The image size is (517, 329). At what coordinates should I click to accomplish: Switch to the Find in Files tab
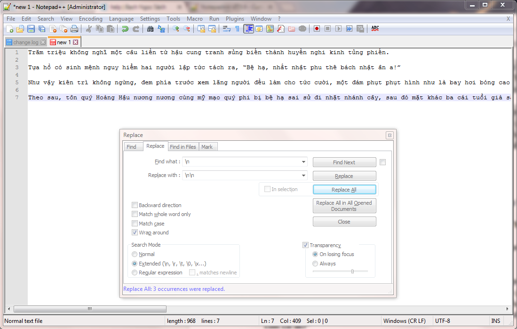click(183, 147)
